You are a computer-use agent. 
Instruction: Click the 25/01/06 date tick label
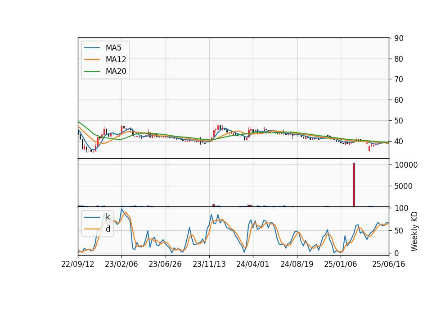(x=341, y=265)
